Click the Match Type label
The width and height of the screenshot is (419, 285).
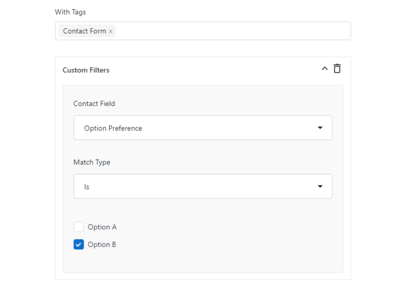92,162
